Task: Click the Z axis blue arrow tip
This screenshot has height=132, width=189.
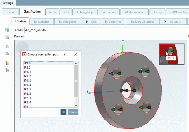Action: 90,93
